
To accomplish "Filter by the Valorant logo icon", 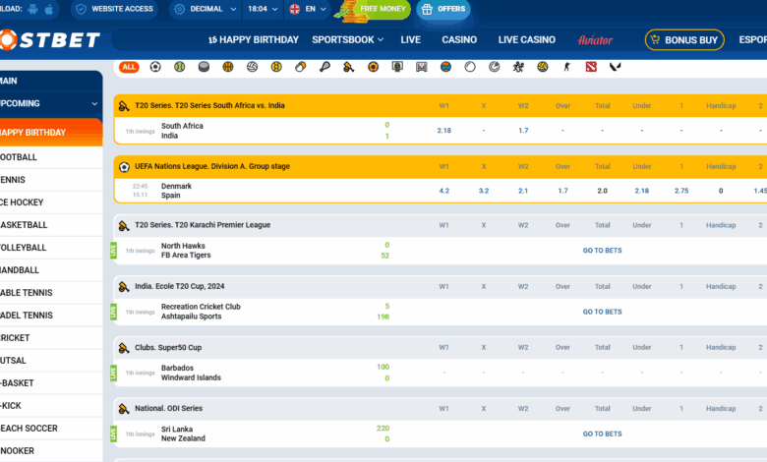I will (x=616, y=67).
